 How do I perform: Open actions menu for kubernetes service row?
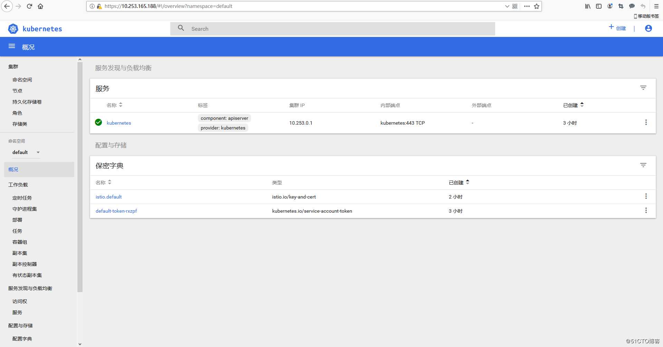[646, 122]
